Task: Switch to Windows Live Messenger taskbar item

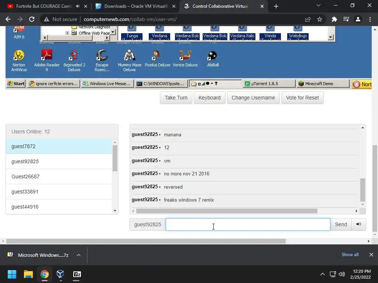Action: pos(107,84)
